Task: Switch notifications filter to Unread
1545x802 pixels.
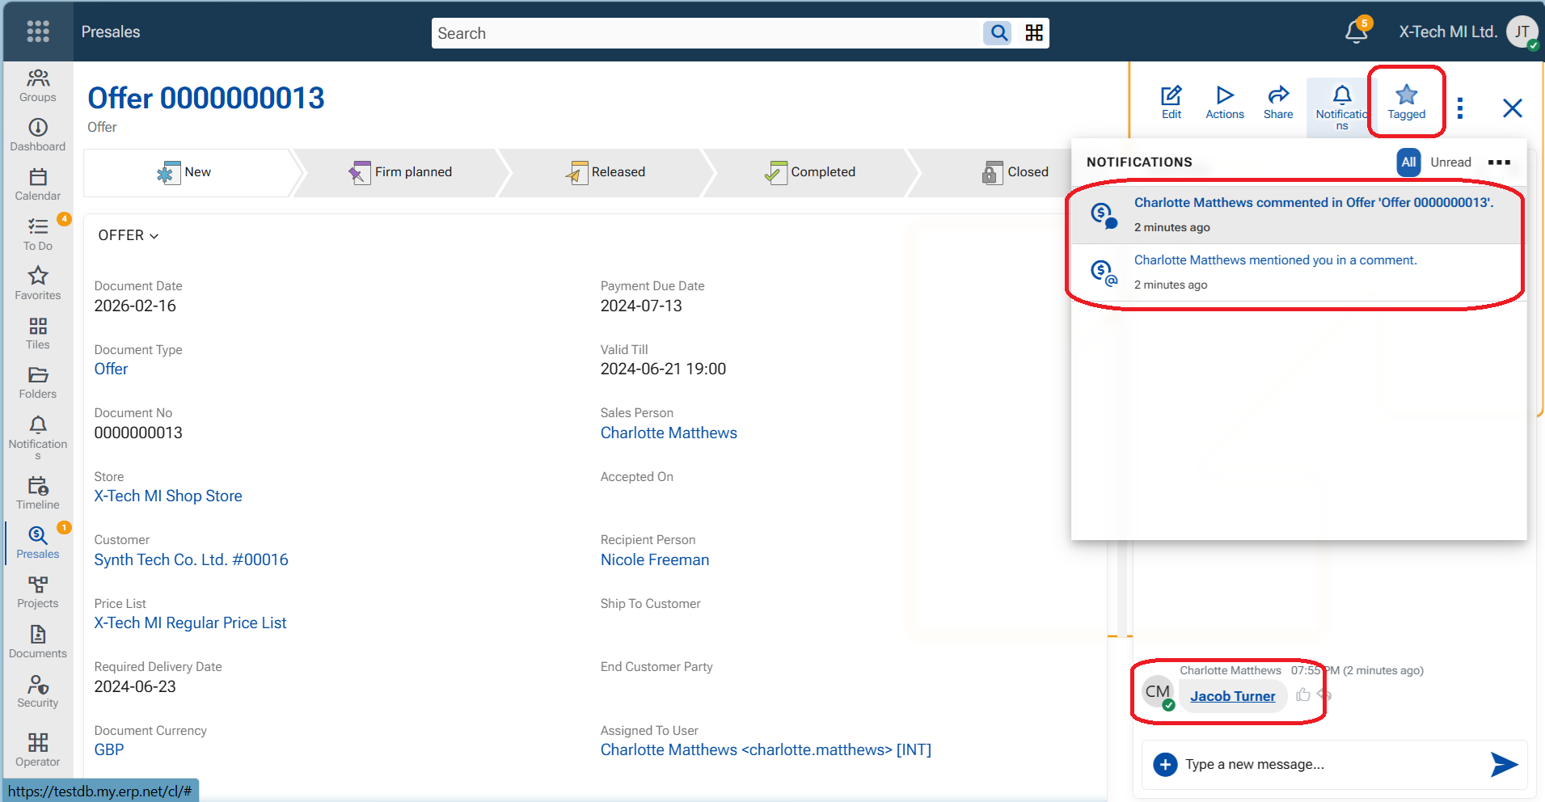Action: [x=1450, y=162]
